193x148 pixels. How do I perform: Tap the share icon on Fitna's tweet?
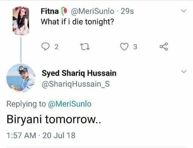click(164, 47)
